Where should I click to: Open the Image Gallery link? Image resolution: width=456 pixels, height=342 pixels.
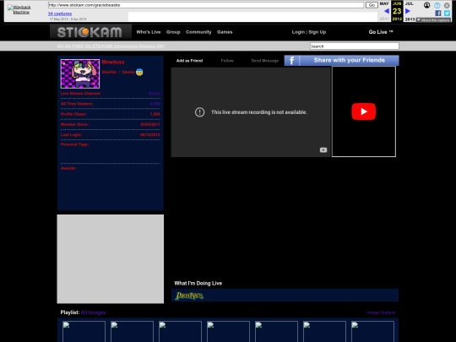381,312
